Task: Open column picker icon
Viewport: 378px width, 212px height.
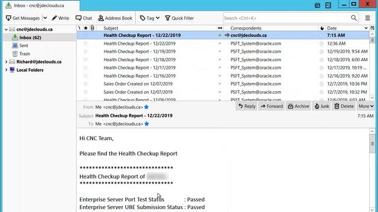Action: (x=372, y=28)
